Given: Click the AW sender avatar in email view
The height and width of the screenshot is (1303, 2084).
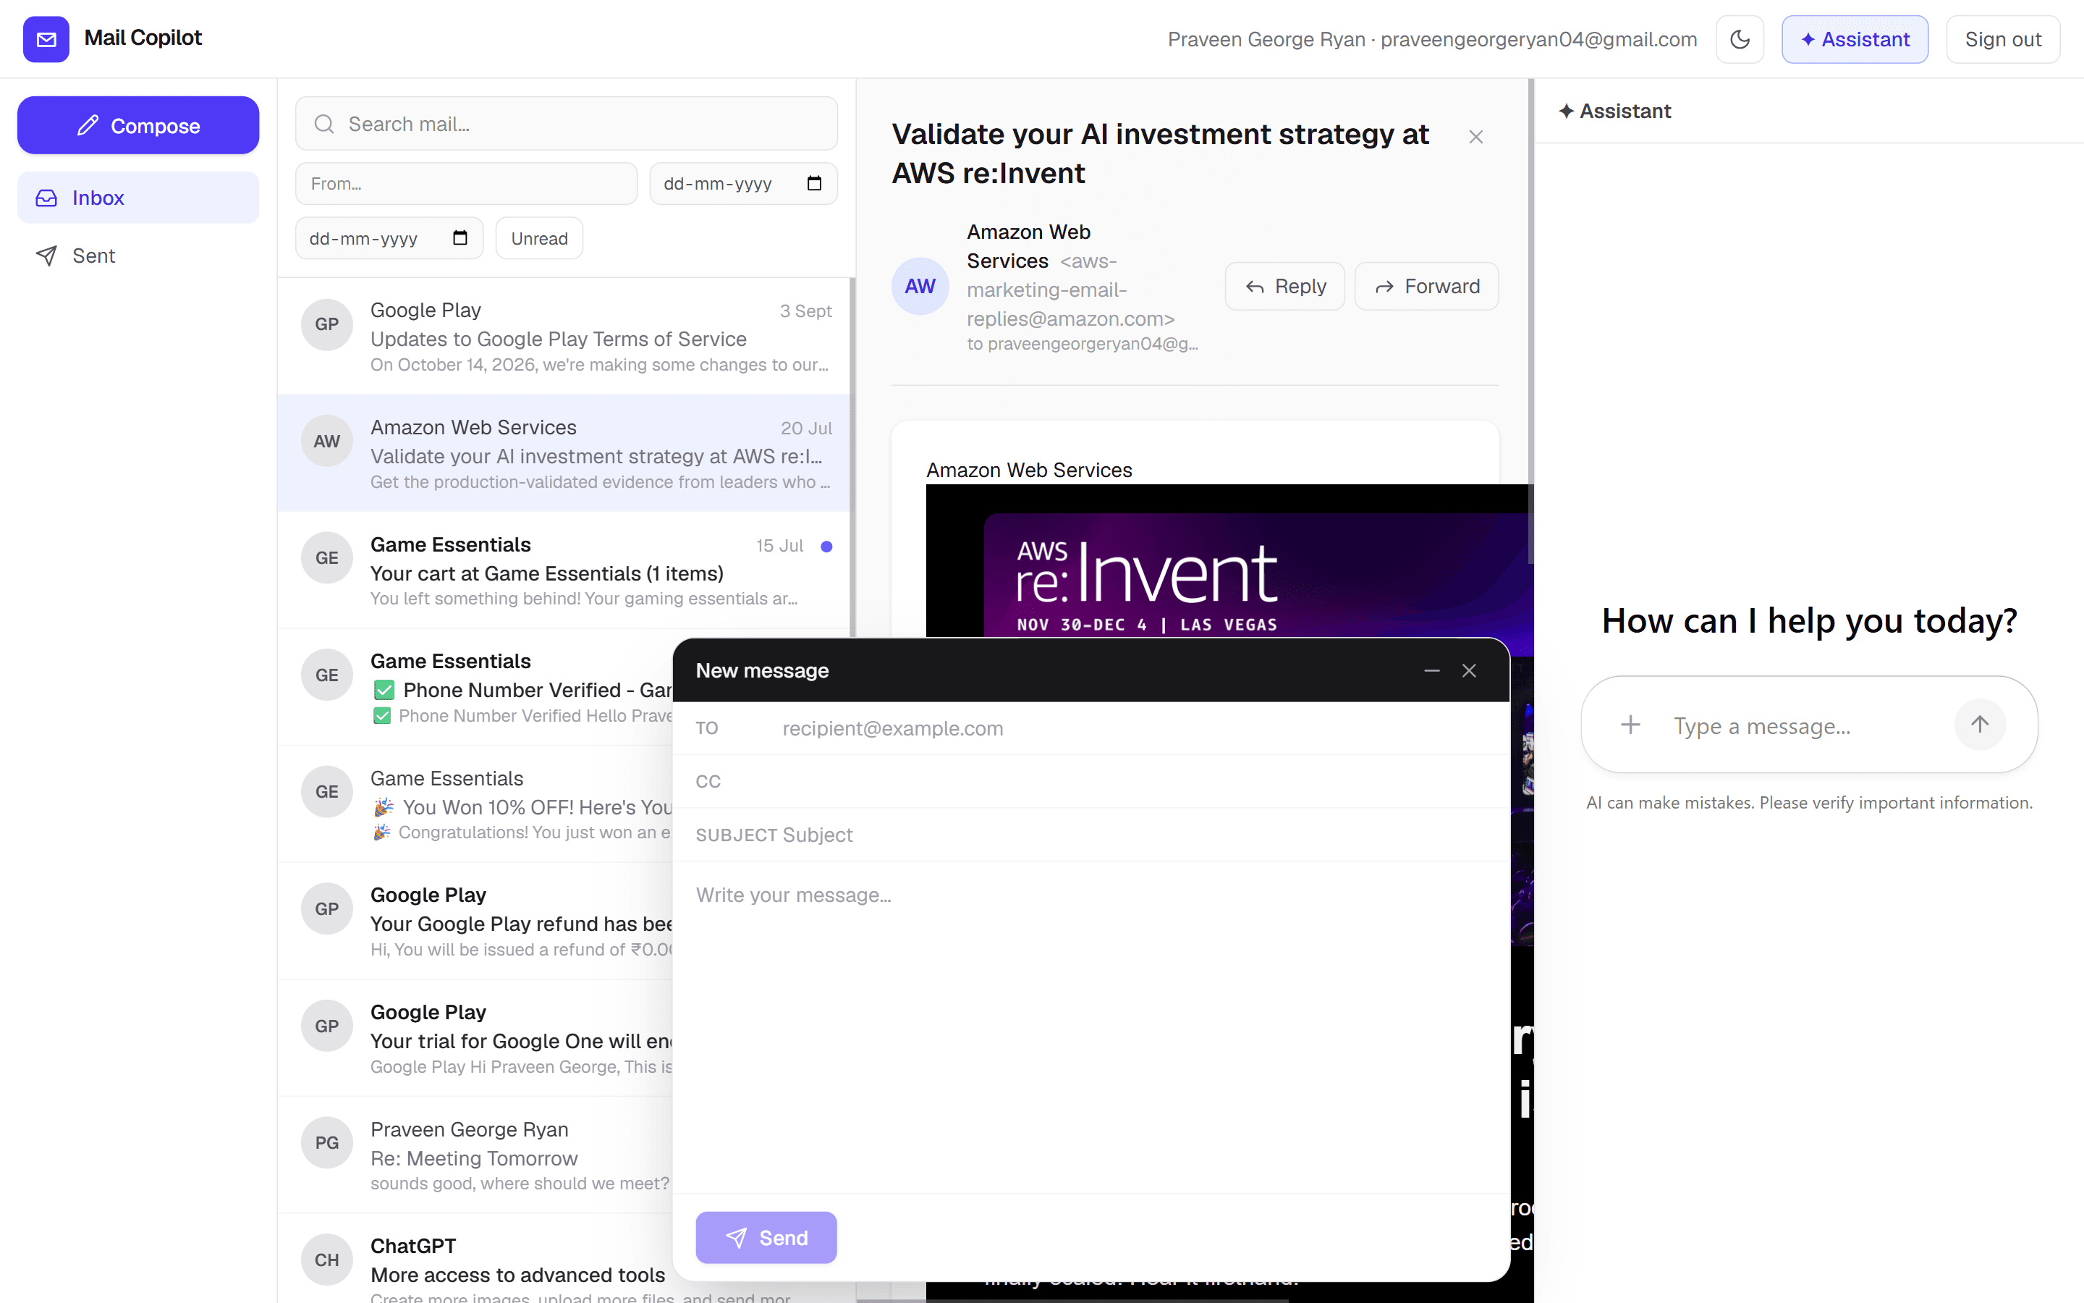Looking at the screenshot, I should (920, 286).
